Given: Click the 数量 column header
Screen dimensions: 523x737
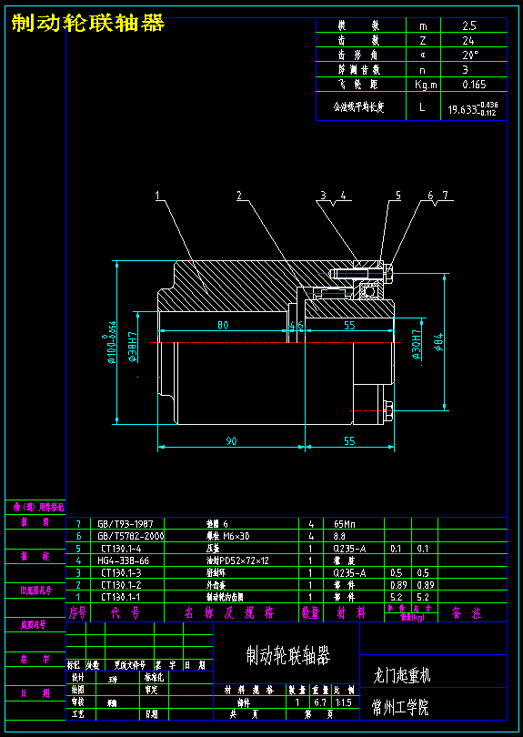Looking at the screenshot, I should pos(309,613).
